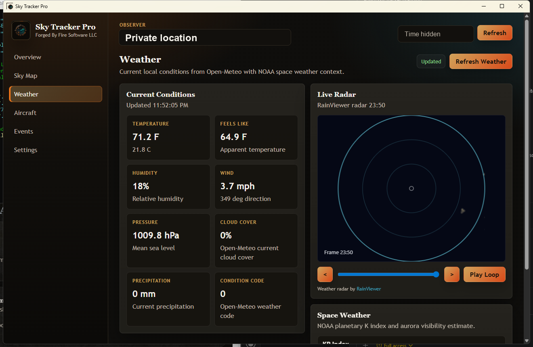Open the Overview page
The image size is (533, 347).
pos(56,57)
